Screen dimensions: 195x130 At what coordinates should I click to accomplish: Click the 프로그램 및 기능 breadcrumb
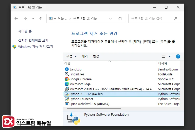coord(85,18)
